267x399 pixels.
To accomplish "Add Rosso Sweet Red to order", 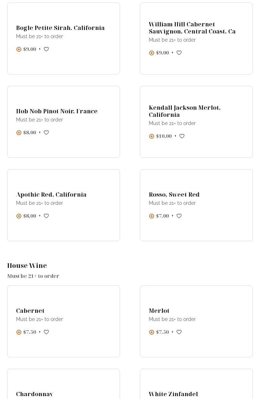I will click(x=152, y=216).
